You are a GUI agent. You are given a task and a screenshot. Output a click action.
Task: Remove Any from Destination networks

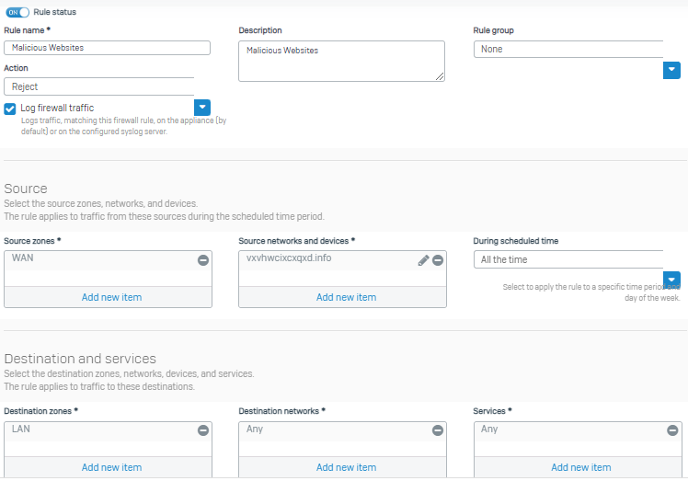438,430
